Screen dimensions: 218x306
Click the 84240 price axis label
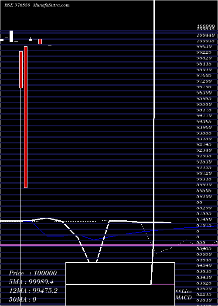click(x=204, y=265)
